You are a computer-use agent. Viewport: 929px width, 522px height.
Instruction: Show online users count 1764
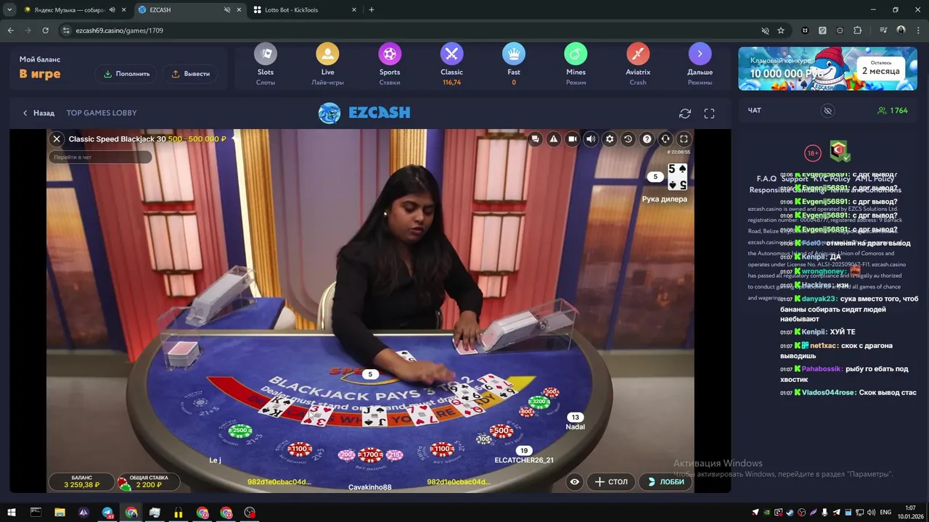pyautogui.click(x=893, y=111)
